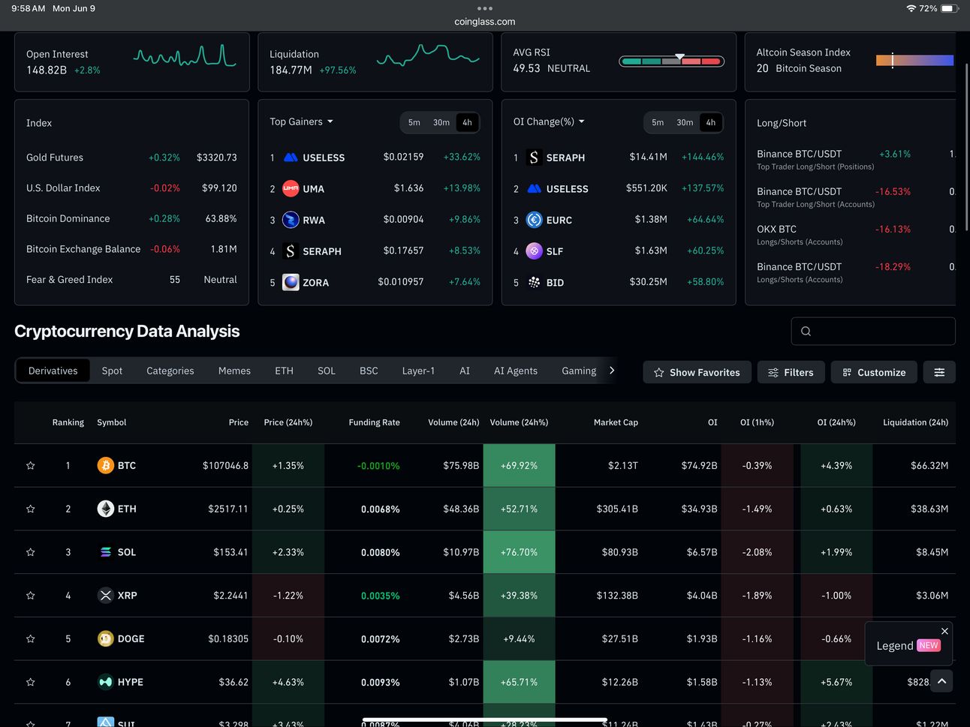Favorite ETH with its star
This screenshot has width=970, height=727.
click(x=31, y=509)
